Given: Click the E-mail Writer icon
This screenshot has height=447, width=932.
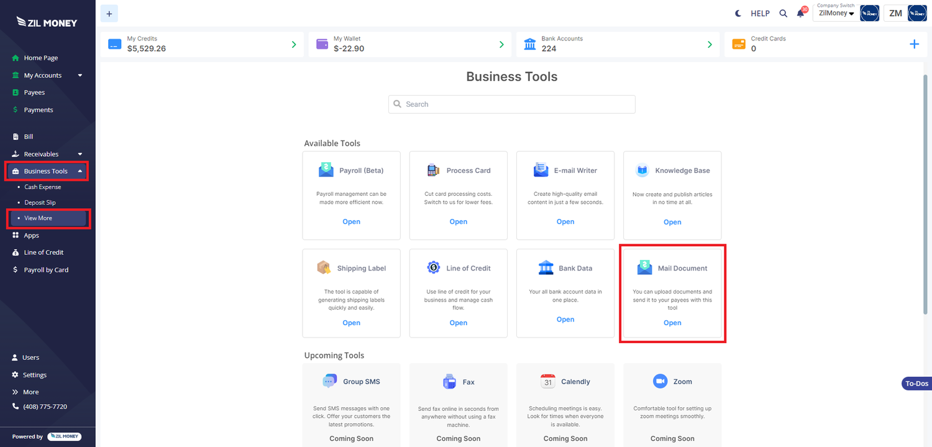Looking at the screenshot, I should click(x=541, y=170).
